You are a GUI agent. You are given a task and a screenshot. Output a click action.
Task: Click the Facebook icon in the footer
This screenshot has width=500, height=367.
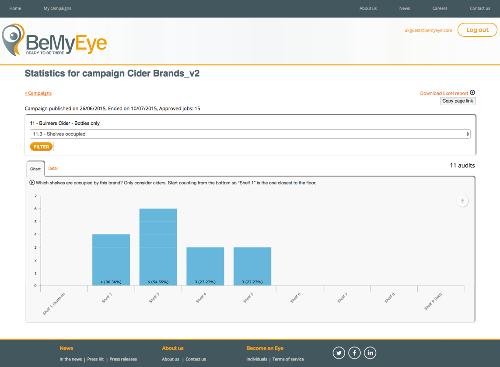[354, 353]
